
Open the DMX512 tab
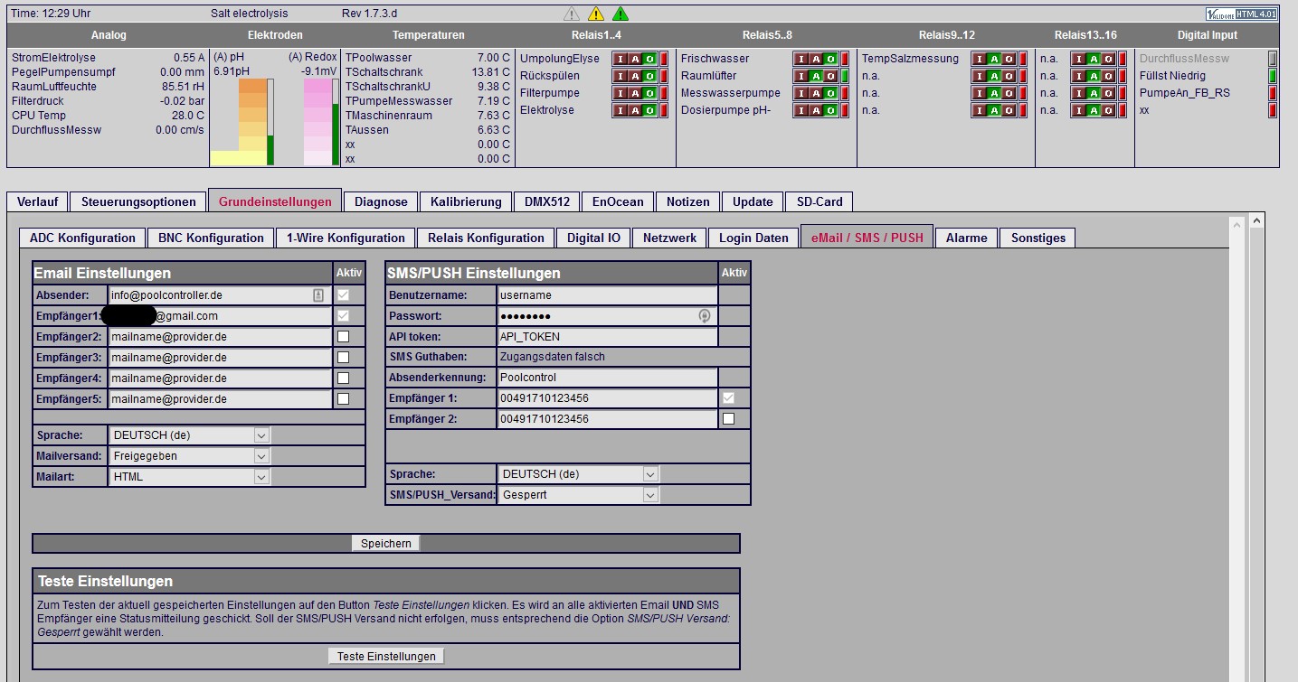[x=547, y=201]
